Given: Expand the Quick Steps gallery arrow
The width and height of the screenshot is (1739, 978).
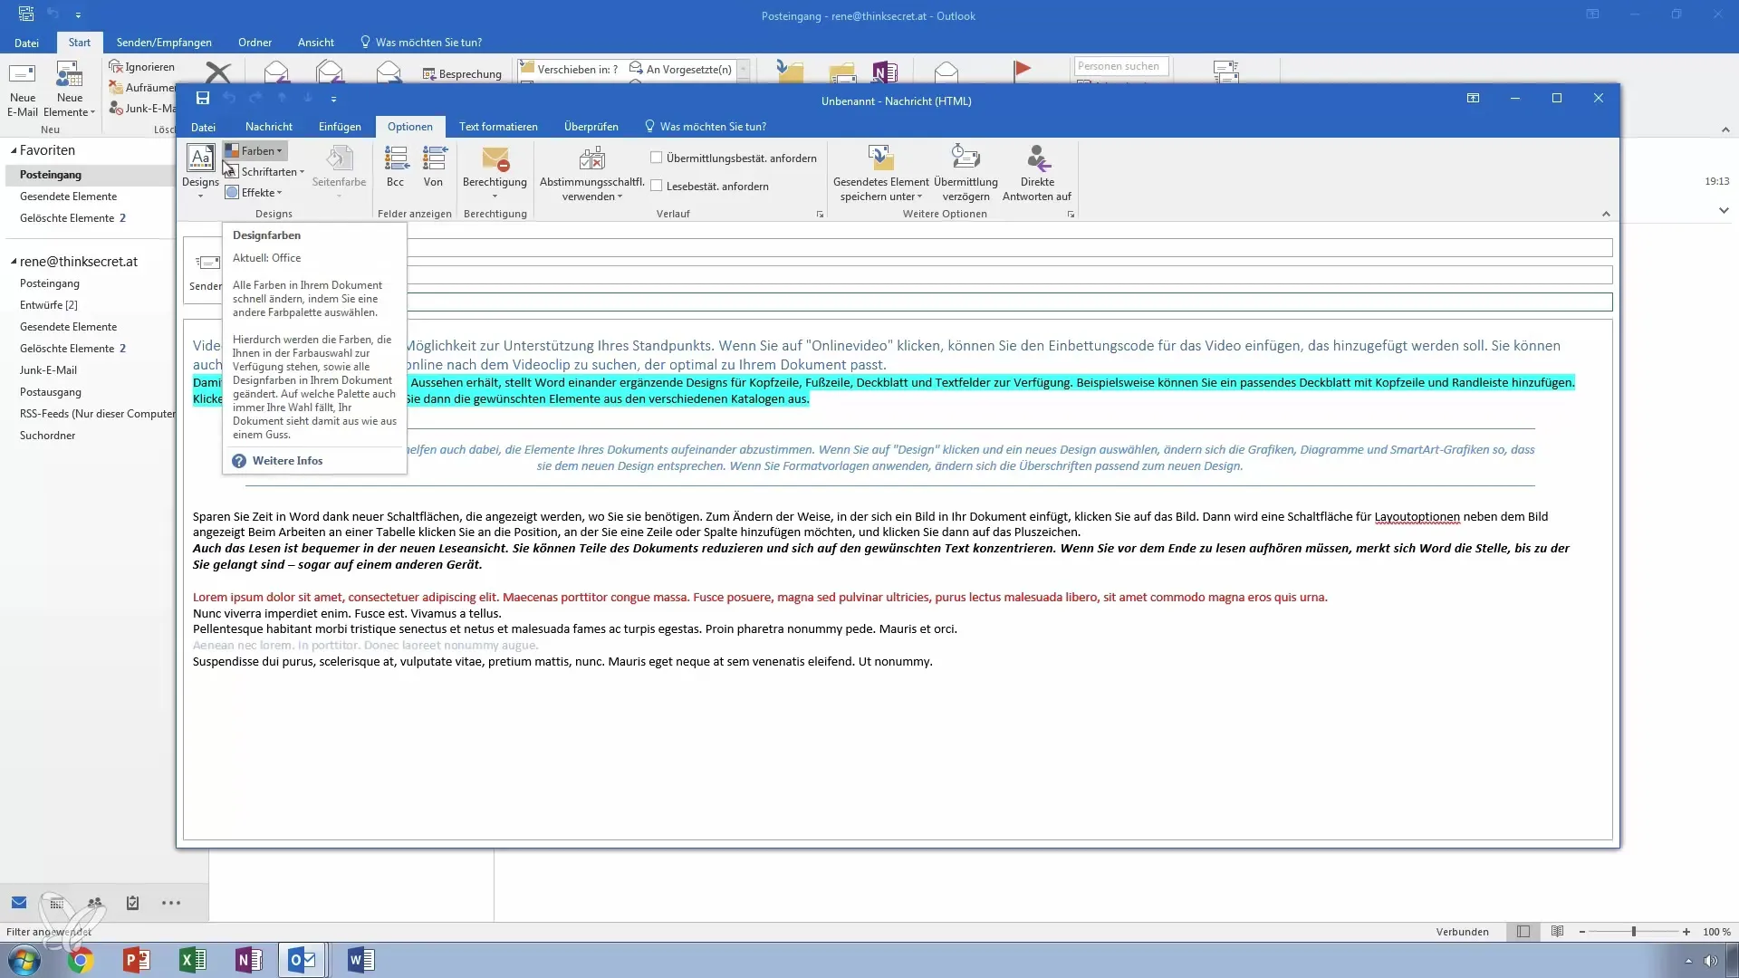Looking at the screenshot, I should click(x=744, y=69).
